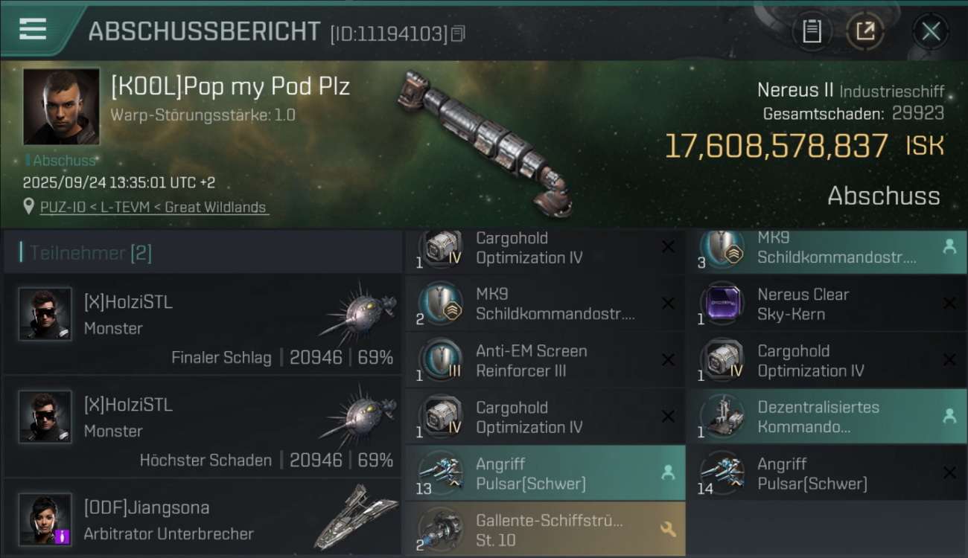Open the hamburger menu icon
This screenshot has height=558, width=968.
(33, 30)
